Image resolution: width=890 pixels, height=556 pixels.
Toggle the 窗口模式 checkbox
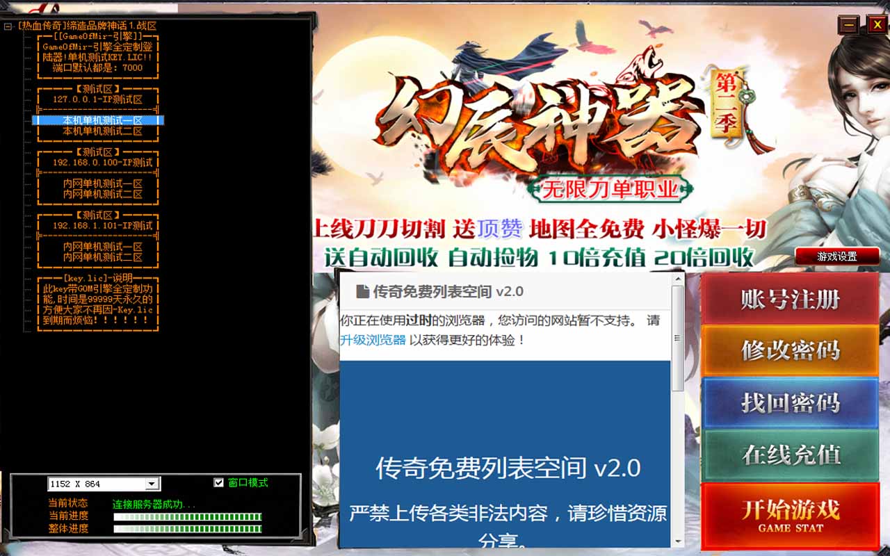point(219,482)
